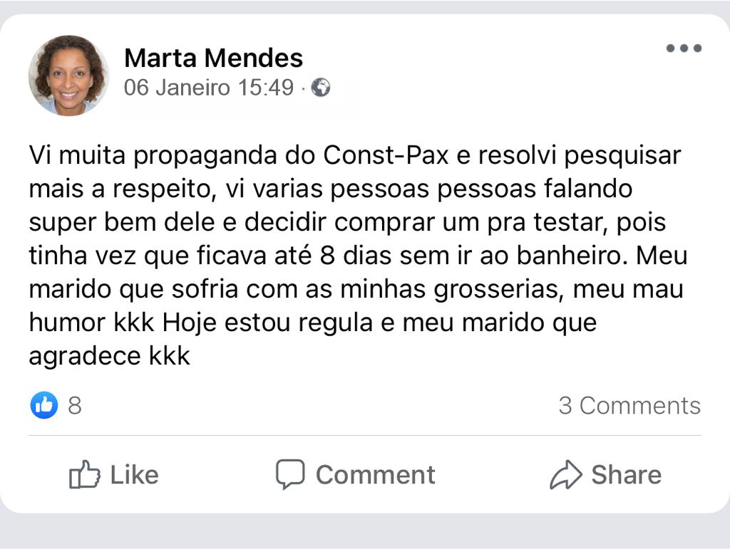Open the three-dot post options menu
This screenshot has width=730, height=549.
[x=684, y=48]
